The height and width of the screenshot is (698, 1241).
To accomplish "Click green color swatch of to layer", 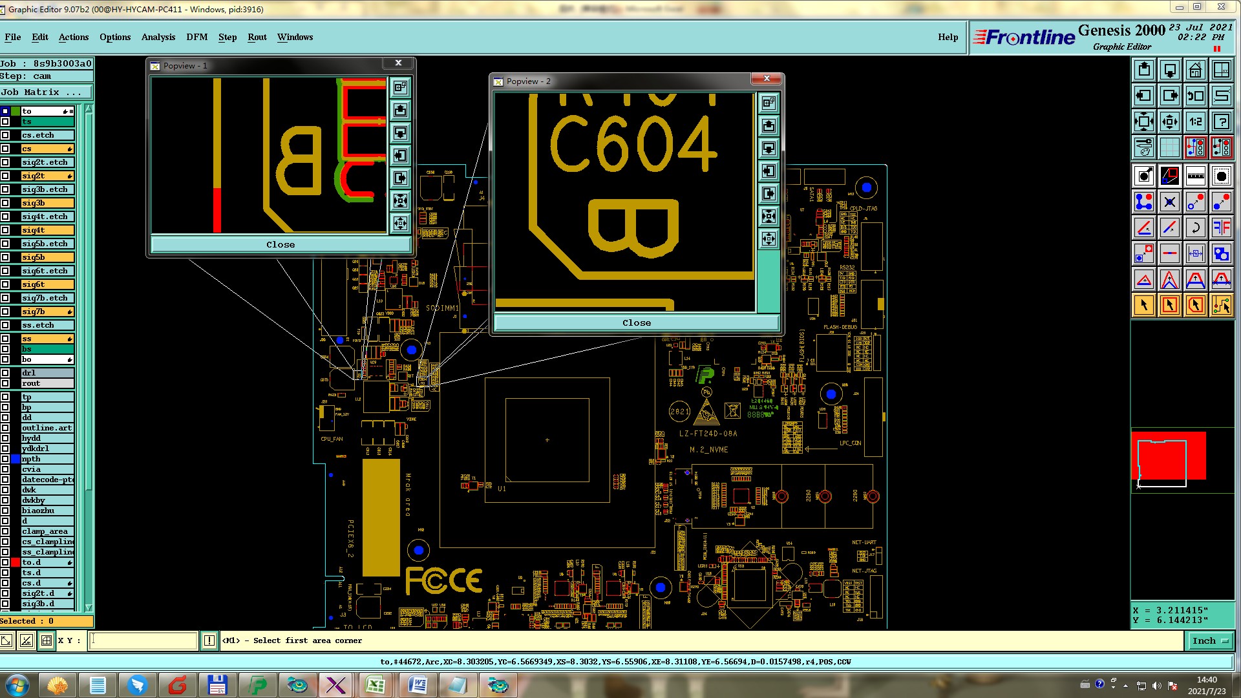I will click(16, 111).
